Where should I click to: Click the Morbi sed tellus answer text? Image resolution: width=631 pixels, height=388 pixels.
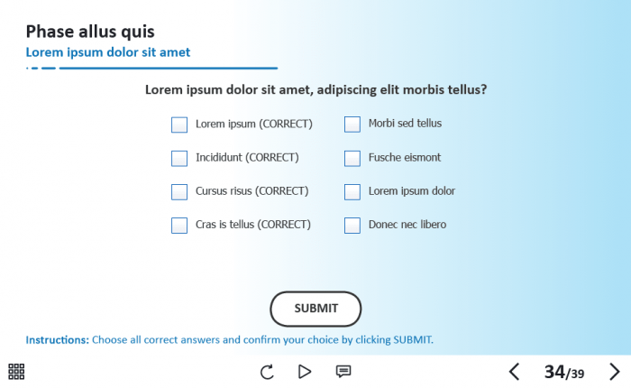(x=405, y=124)
